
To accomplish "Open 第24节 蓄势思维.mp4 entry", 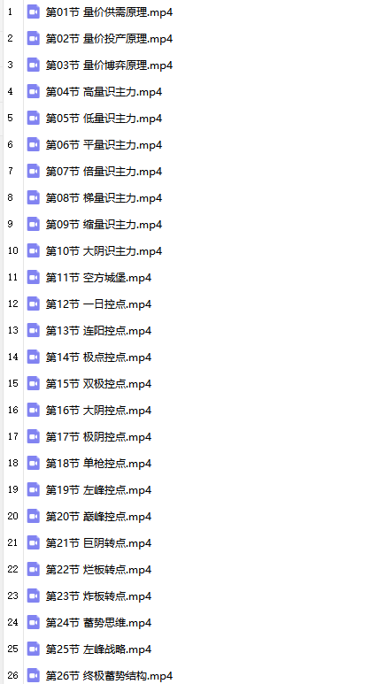I will click(x=98, y=622).
